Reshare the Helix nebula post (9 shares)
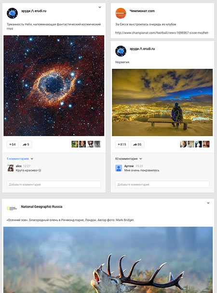 tap(26, 144)
